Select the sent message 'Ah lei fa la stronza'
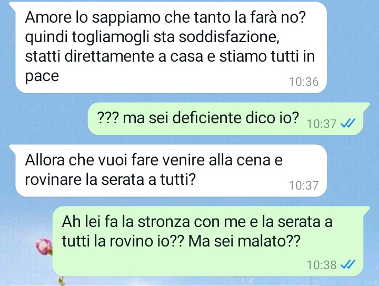This screenshot has width=379, height=286. [x=208, y=241]
